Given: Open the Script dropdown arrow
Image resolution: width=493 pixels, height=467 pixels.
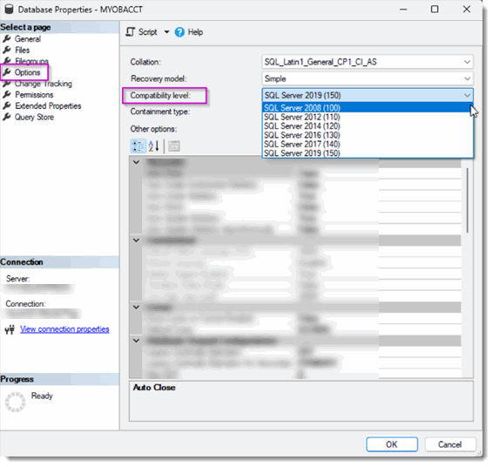Looking at the screenshot, I should (166, 32).
